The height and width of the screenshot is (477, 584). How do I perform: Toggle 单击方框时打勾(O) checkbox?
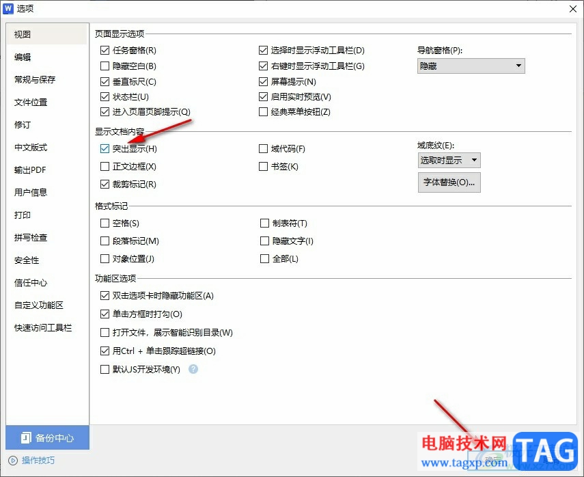click(x=105, y=314)
